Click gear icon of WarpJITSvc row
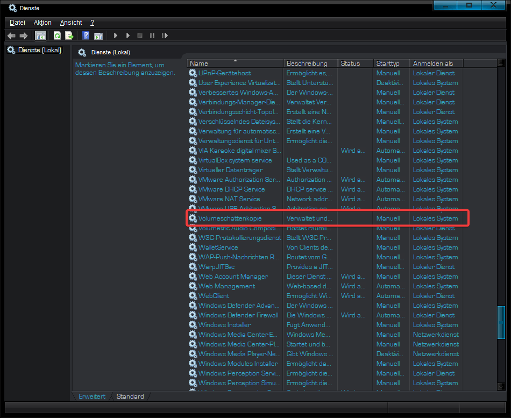This screenshot has width=511, height=418. (193, 267)
